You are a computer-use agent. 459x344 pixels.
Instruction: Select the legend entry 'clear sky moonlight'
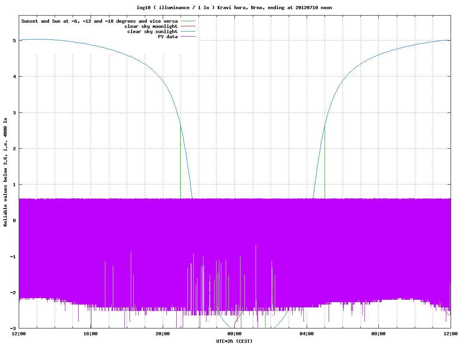(x=151, y=26)
